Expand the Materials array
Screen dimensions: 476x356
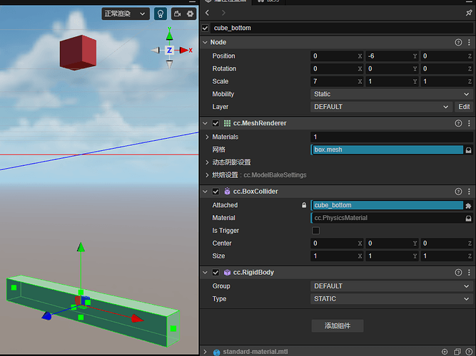[x=207, y=137]
